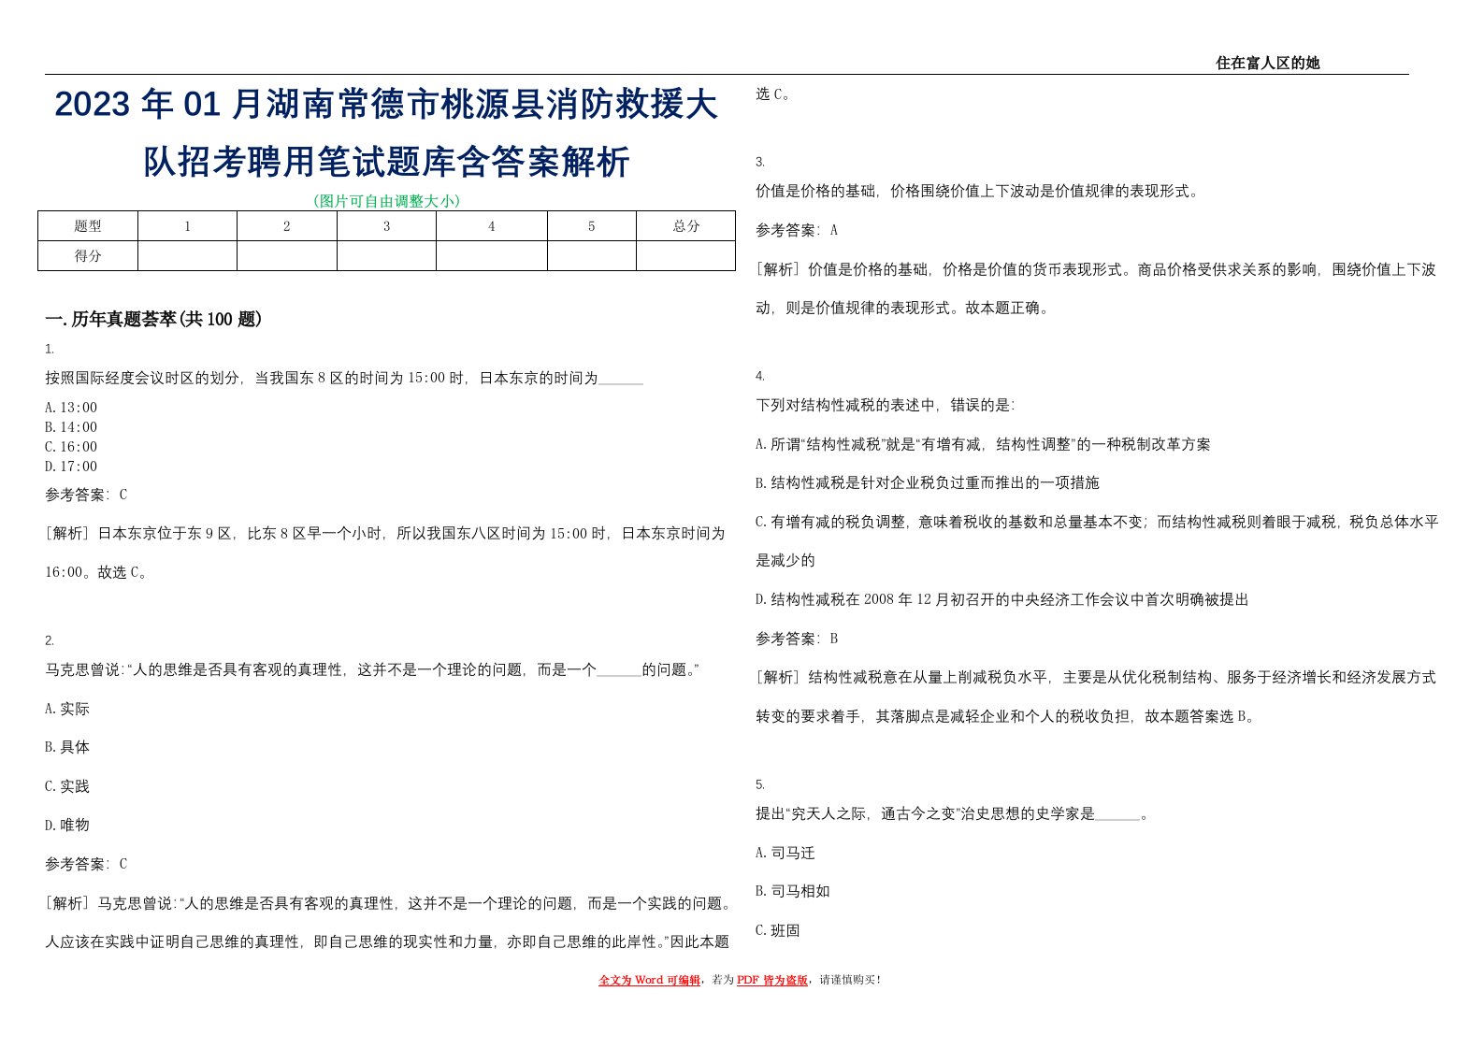Click the '得分' table row label
The width and height of the screenshot is (1484, 1049).
coord(88,256)
